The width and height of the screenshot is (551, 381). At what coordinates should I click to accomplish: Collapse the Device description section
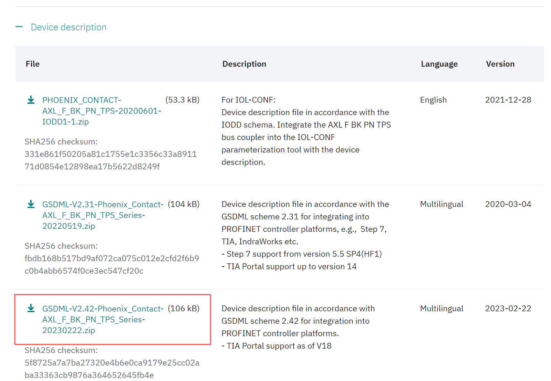[x=19, y=27]
